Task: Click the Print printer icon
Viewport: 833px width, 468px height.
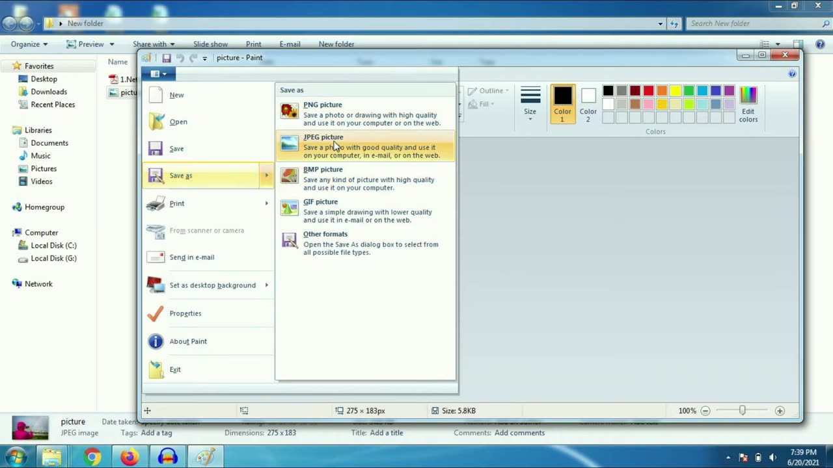Action: tap(156, 203)
